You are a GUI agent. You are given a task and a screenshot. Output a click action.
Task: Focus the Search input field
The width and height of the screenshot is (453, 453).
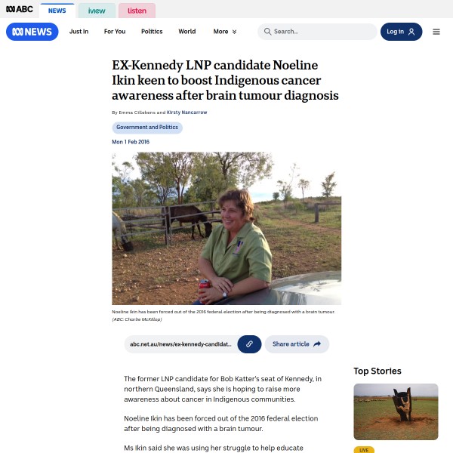click(317, 32)
